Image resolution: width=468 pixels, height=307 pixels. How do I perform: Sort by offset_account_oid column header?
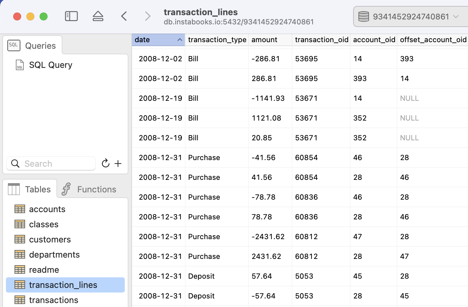pos(433,40)
